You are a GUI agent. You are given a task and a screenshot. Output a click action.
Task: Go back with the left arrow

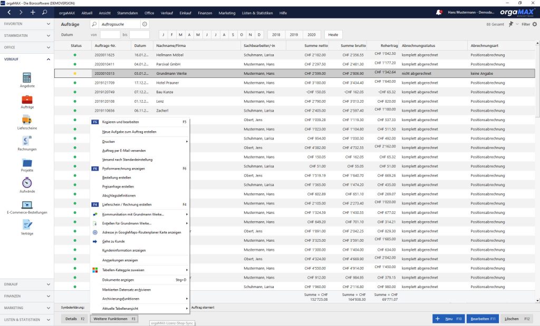point(9,13)
